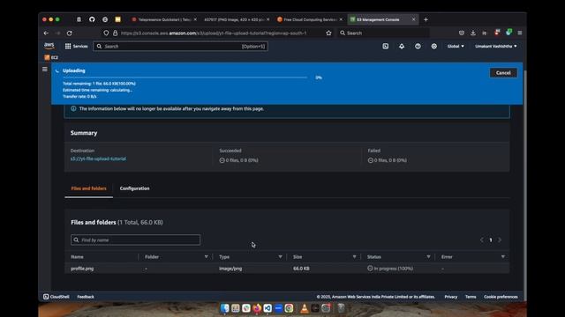Open Firefox application hamburger menu
Viewport: 565px width, 317px height.
coord(520,33)
